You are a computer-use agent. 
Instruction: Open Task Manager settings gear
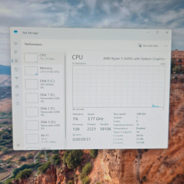(18, 145)
